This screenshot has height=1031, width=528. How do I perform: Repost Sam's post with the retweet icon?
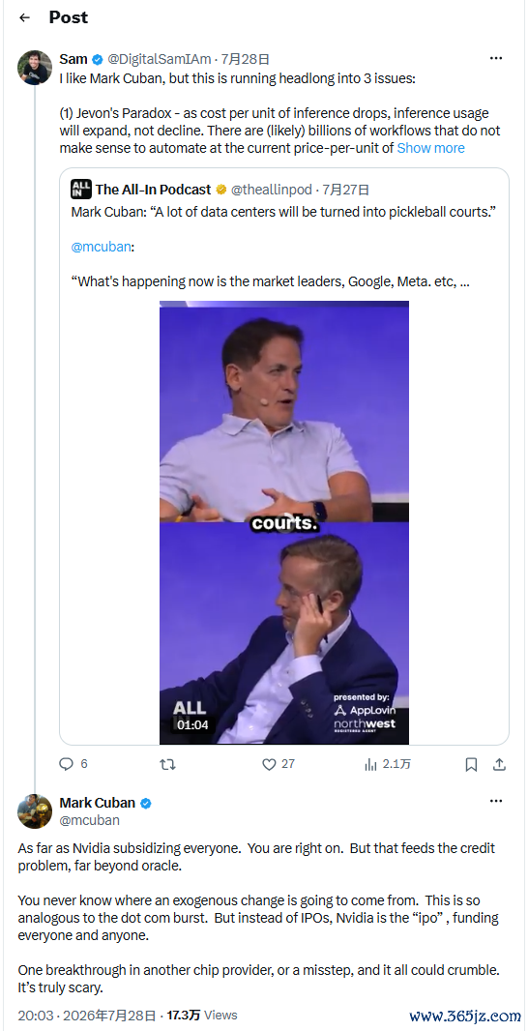167,764
